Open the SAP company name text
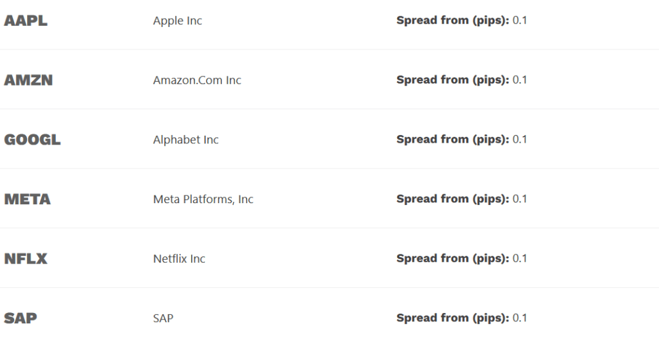The width and height of the screenshot is (659, 340). click(163, 318)
